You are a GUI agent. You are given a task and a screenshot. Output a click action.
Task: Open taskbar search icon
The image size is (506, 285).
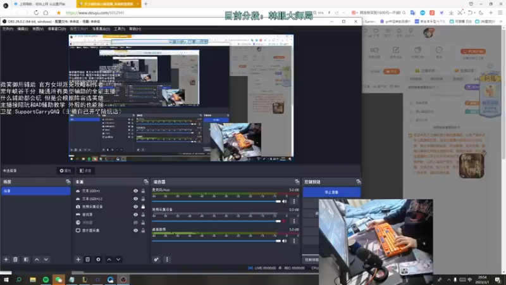[x=19, y=279]
